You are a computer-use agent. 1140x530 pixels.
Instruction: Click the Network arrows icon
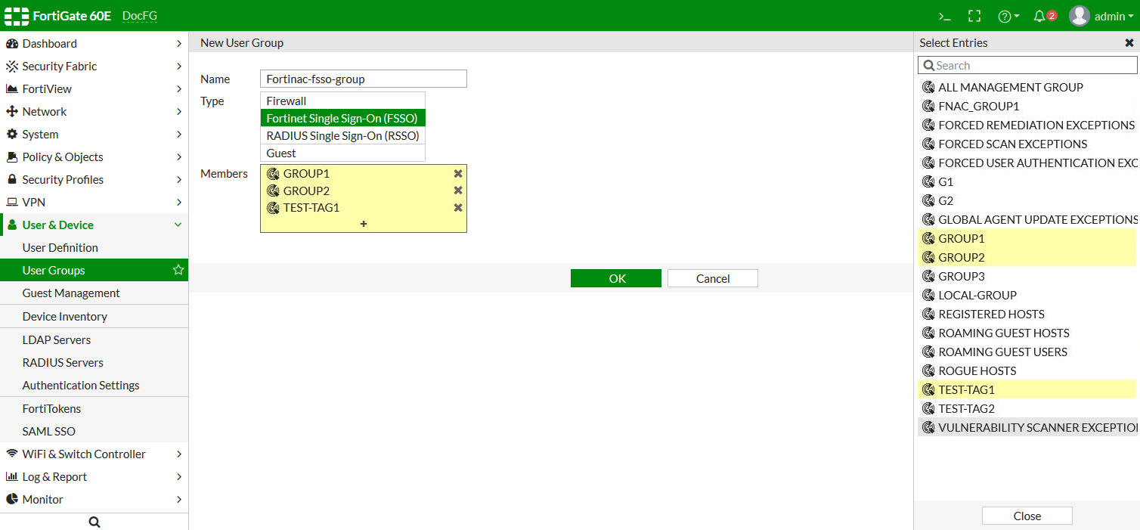pos(12,112)
